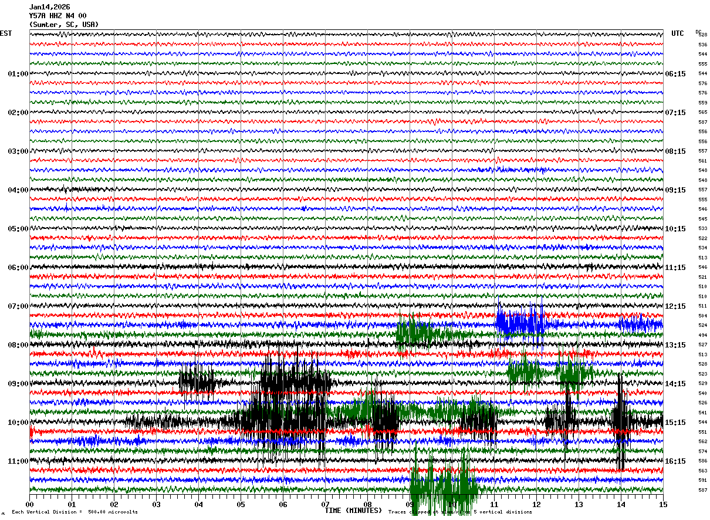Click the Jan14,2026 date header

pos(49,7)
